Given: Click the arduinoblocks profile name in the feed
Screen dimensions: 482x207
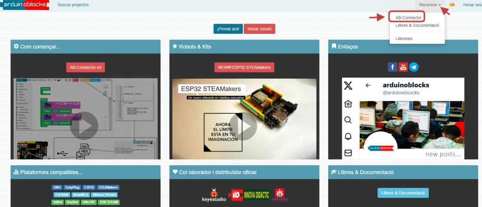Looking at the screenshot, I should 406,85.
